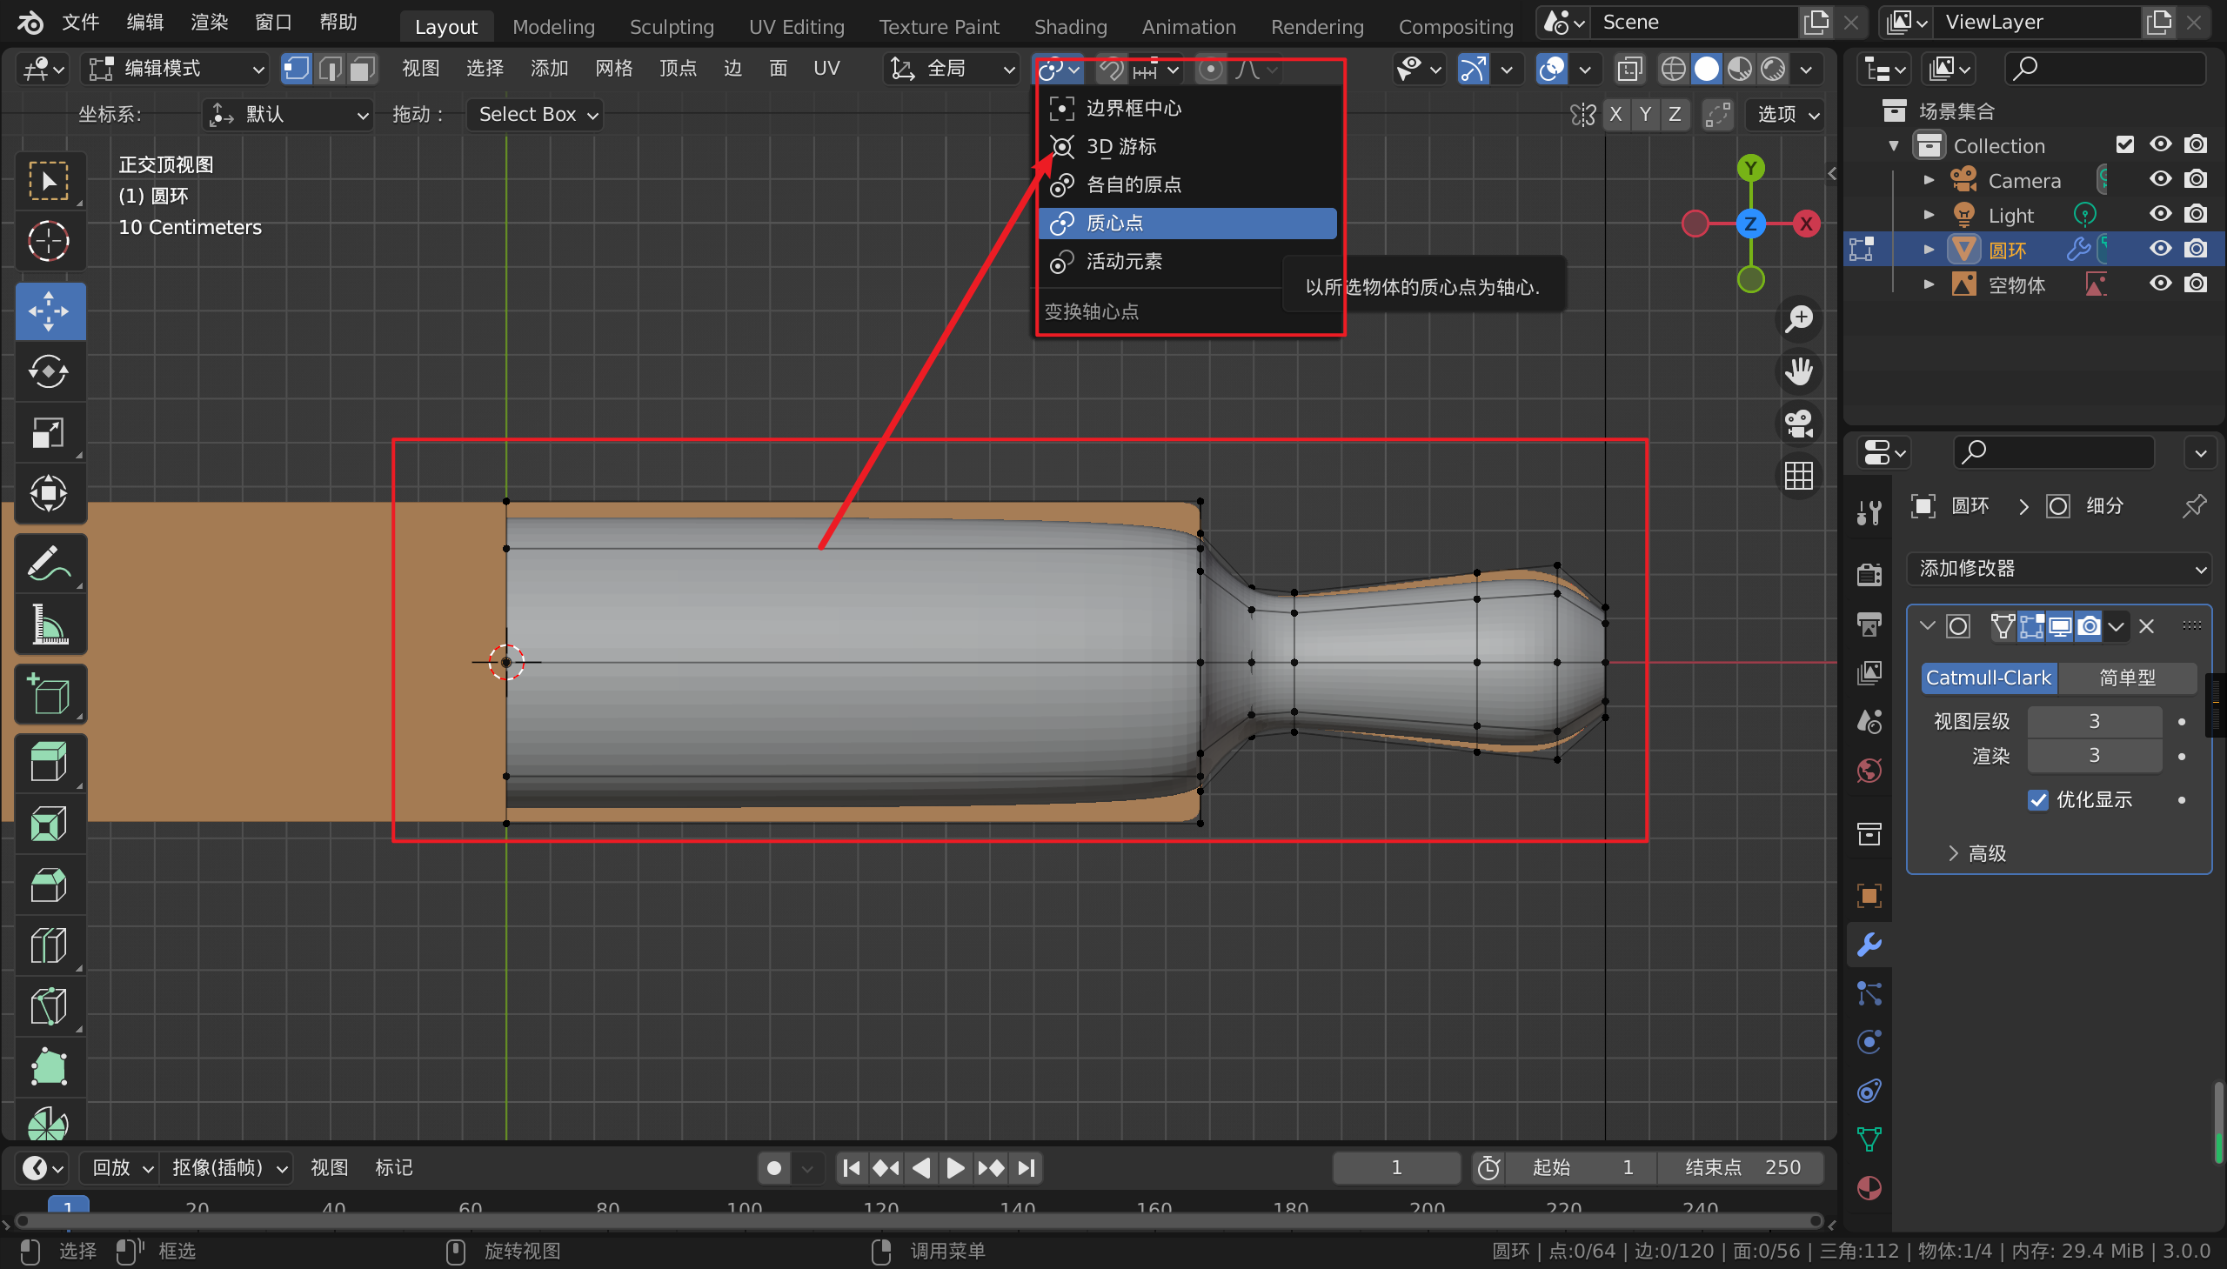Viewport: 2227px width, 1269px height.
Task: Click the outliner search field
Action: tap(2104, 69)
